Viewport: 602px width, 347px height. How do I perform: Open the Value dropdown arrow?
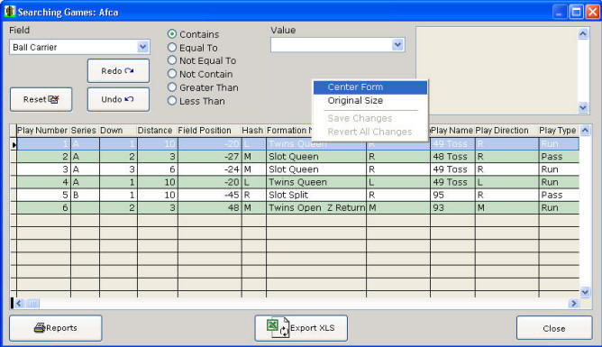click(397, 44)
